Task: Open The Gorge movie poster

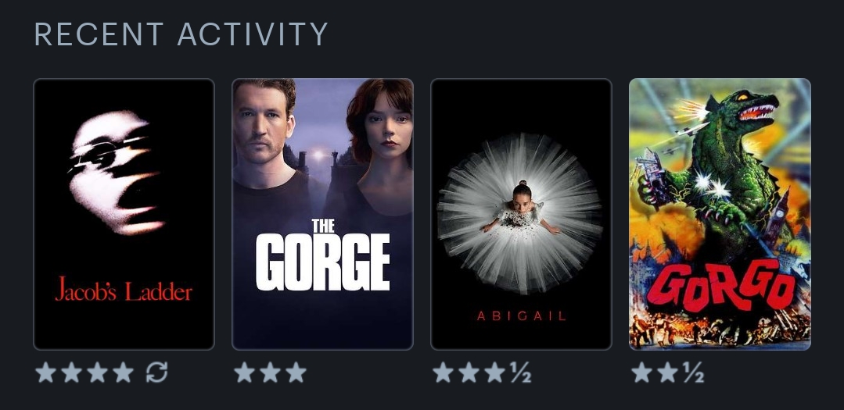Action: (322, 215)
